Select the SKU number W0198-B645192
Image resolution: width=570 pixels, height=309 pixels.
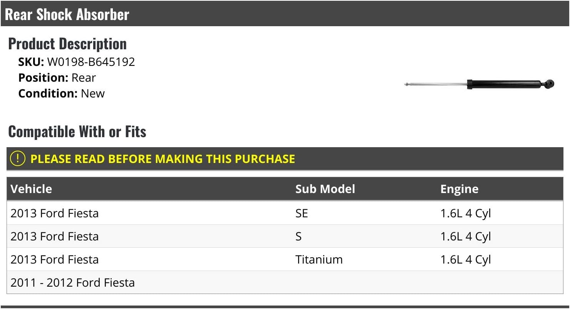pyautogui.click(x=91, y=62)
